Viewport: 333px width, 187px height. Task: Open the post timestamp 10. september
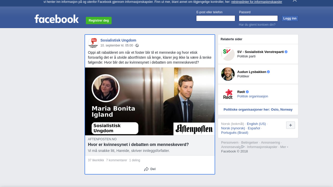click(x=117, y=45)
